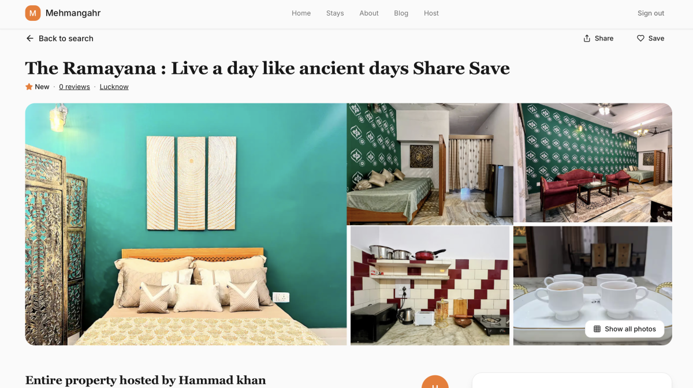Viewport: 693px width, 388px height.
Task: Click the back arrow icon
Action: [x=30, y=38]
